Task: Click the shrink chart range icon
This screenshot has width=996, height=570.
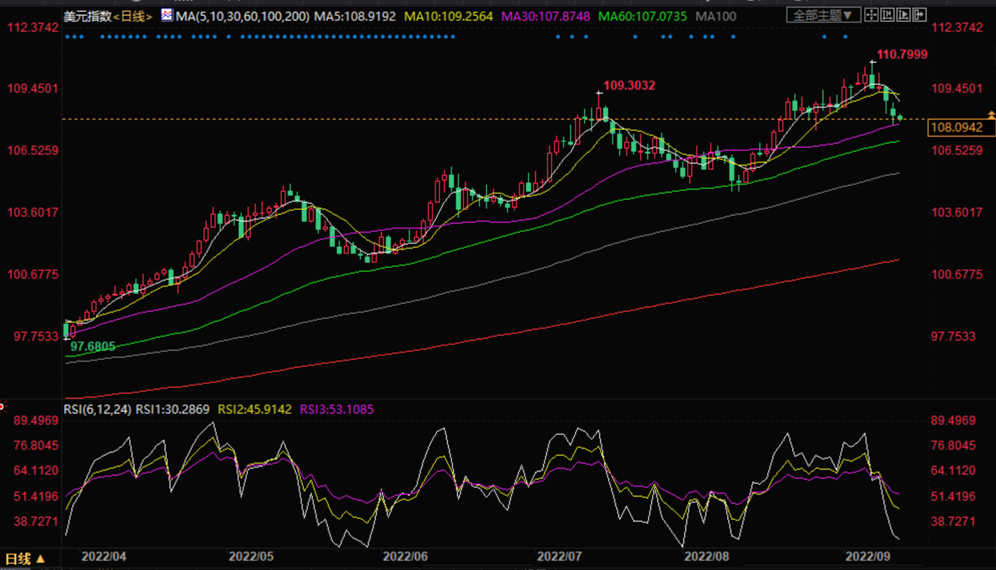Action: pos(887,15)
